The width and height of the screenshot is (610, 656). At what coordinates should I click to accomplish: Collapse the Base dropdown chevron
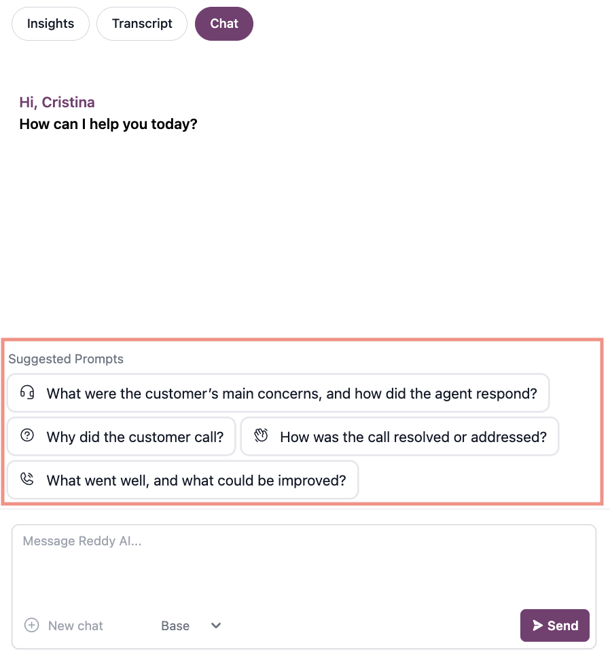216,625
